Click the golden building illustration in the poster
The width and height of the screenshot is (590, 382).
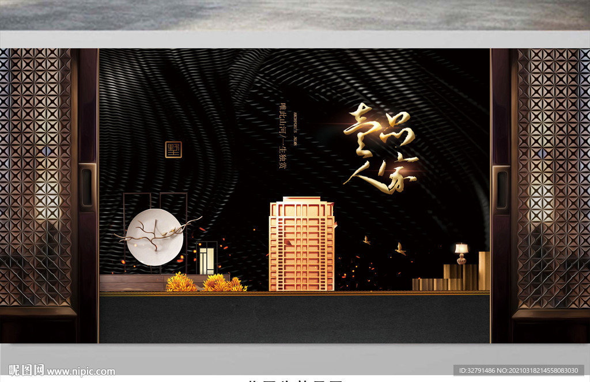[302, 244]
